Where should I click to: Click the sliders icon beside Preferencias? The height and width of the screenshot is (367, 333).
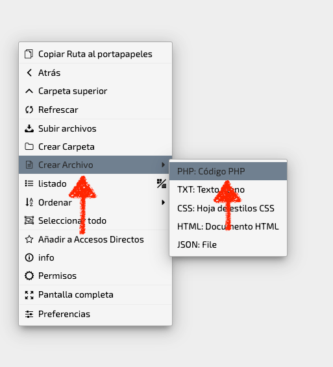pyautogui.click(x=29, y=314)
